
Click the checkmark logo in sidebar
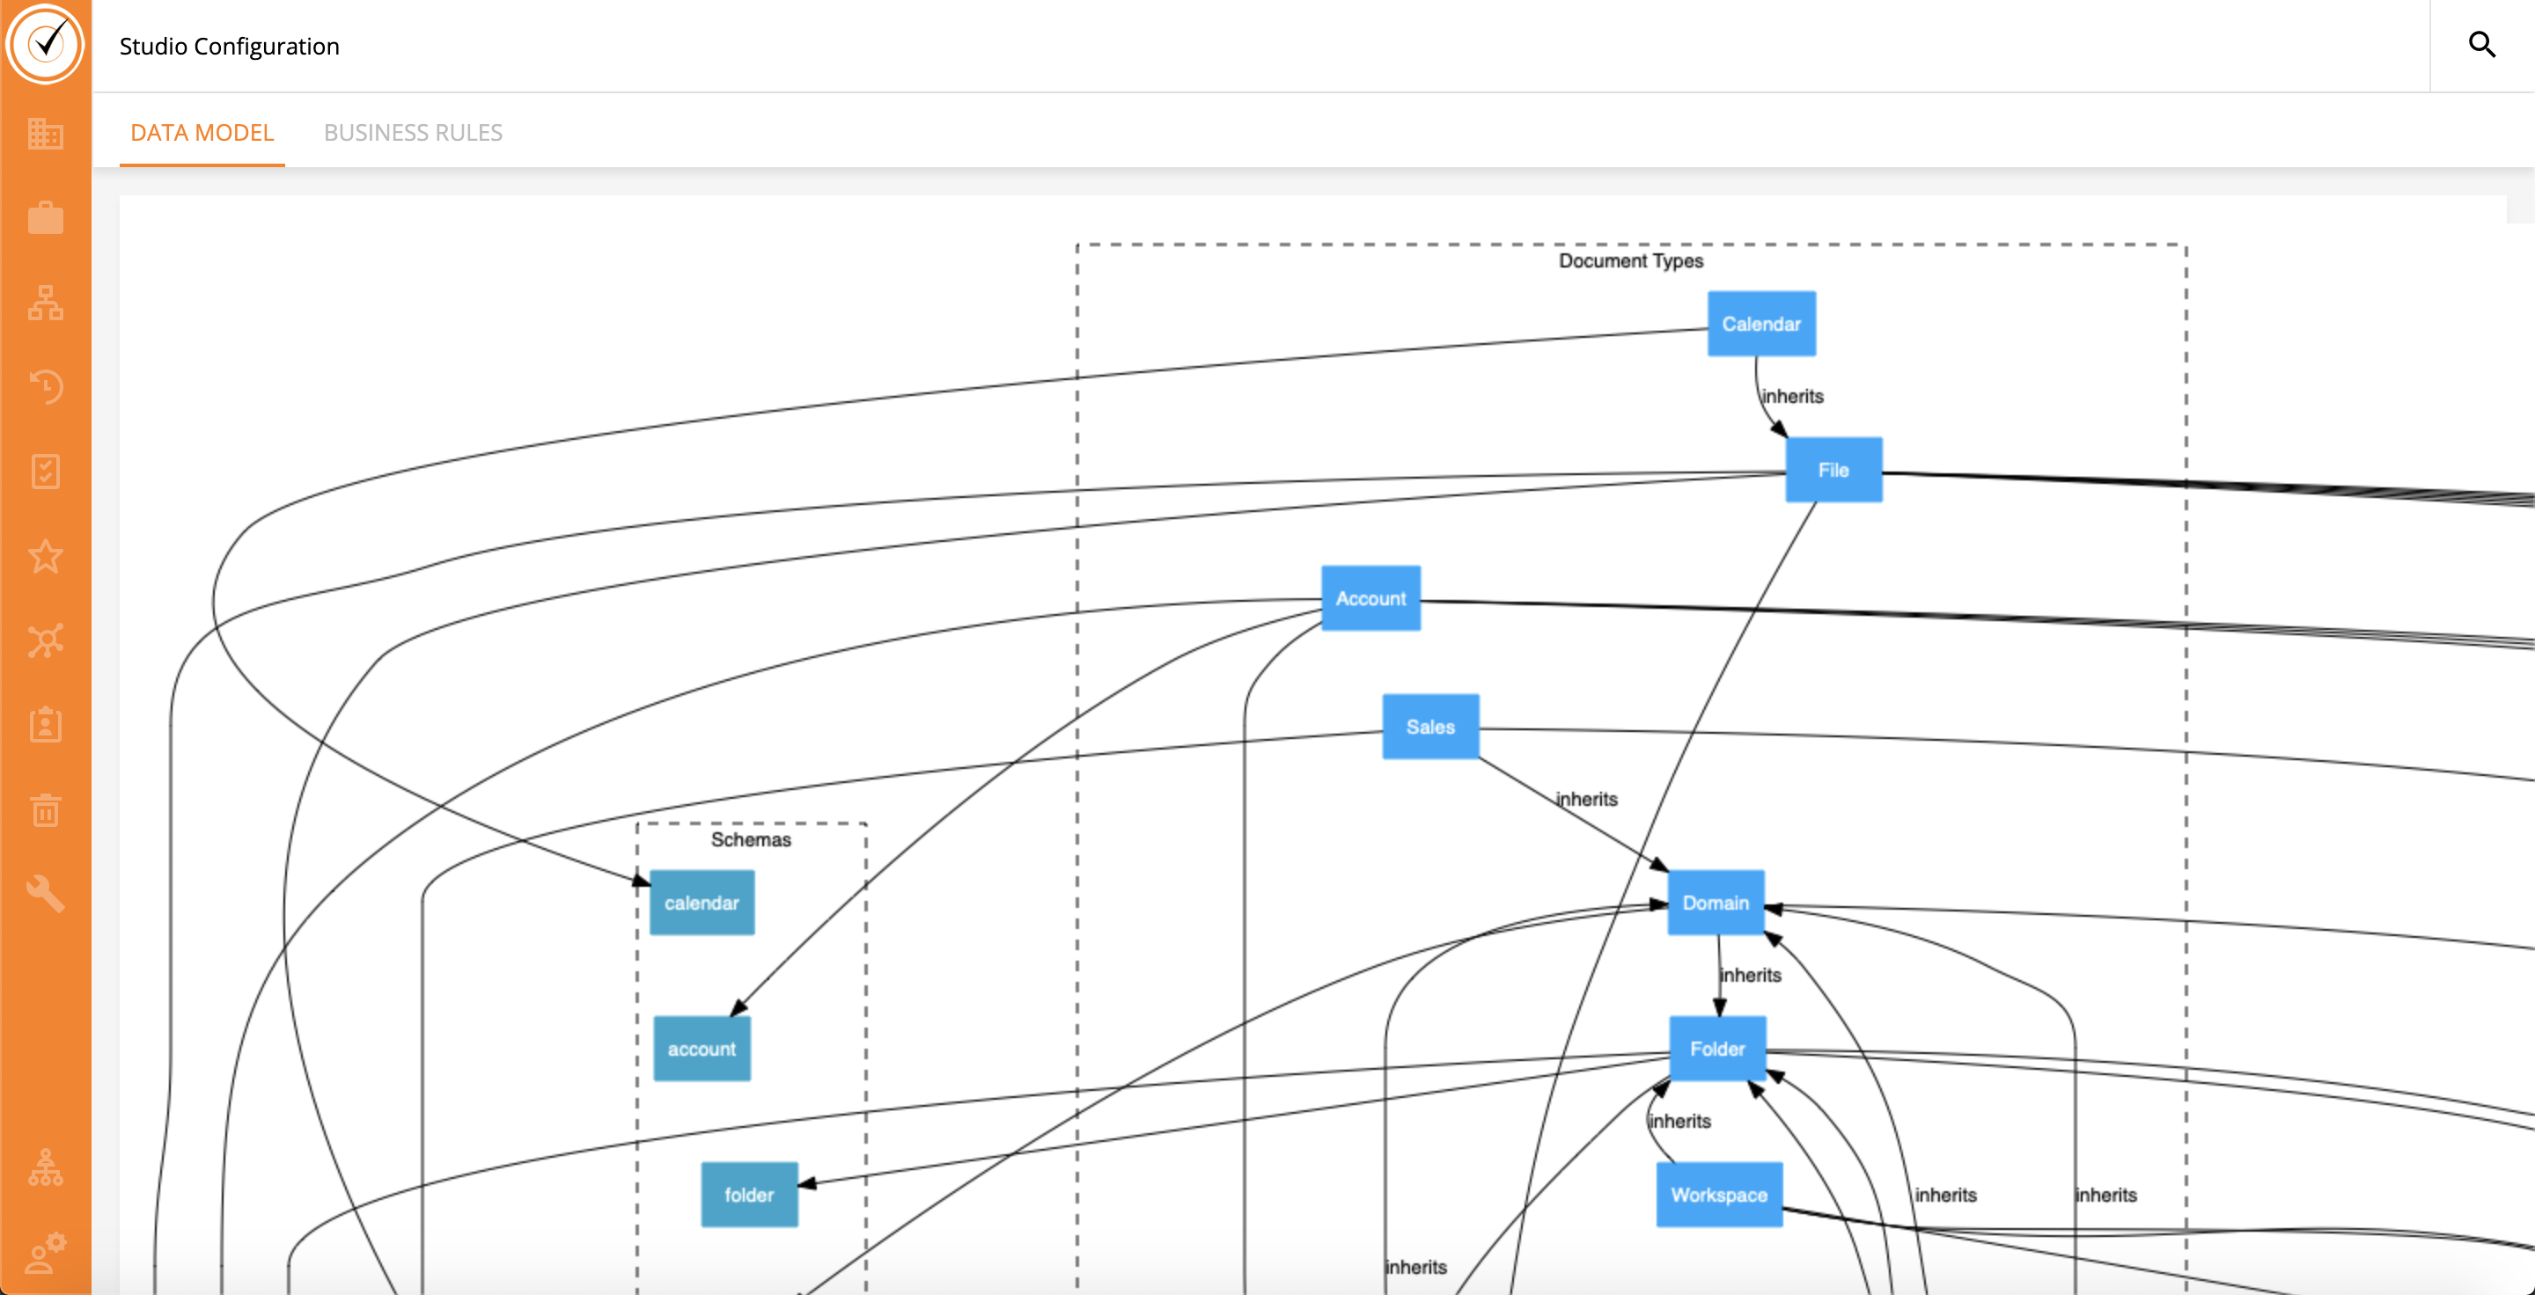(x=45, y=43)
